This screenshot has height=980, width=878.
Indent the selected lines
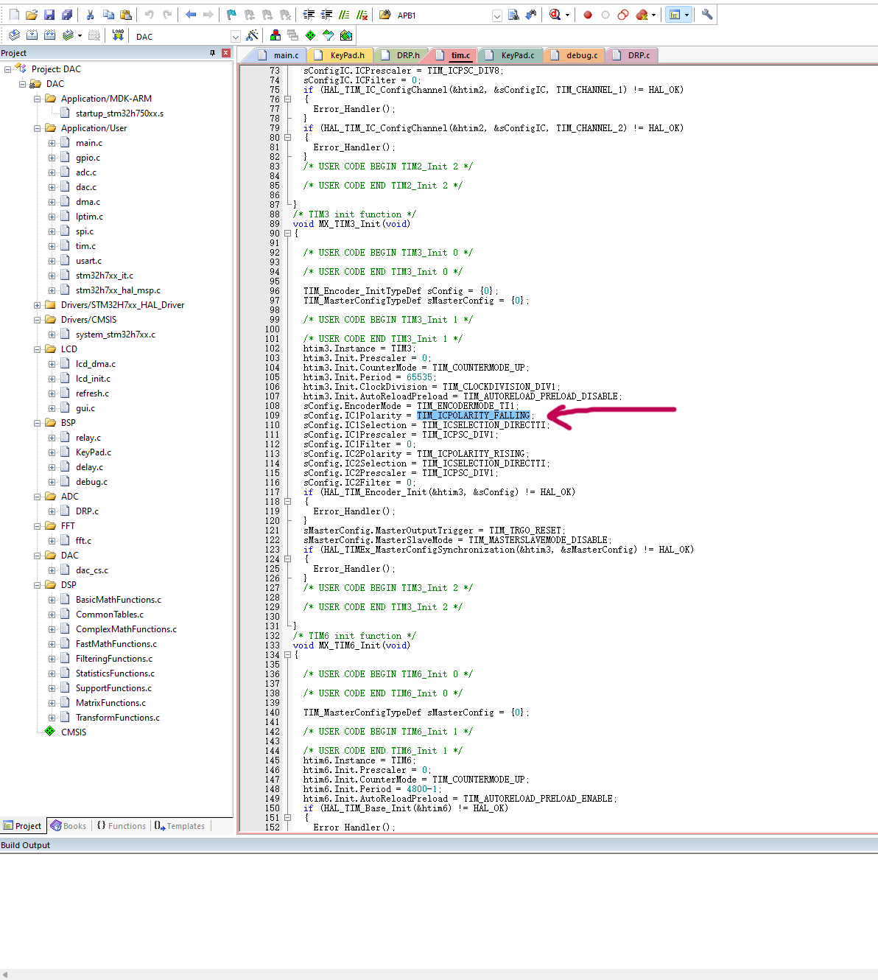pyautogui.click(x=309, y=15)
